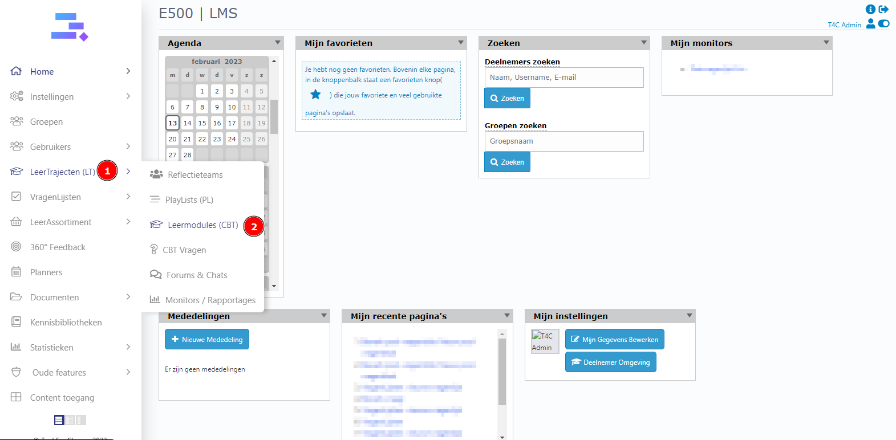Click the Kennisbibliotheken book icon
This screenshot has width=896, height=440.
16,322
